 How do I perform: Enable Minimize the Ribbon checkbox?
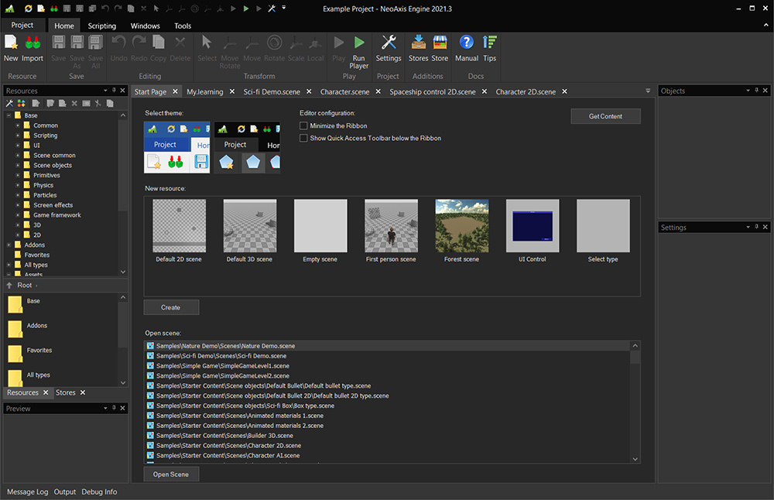pos(303,126)
